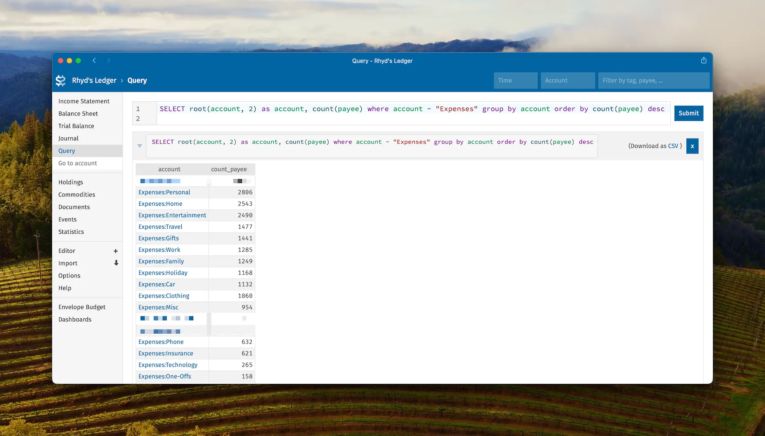Open the Time filter field

(x=515, y=80)
